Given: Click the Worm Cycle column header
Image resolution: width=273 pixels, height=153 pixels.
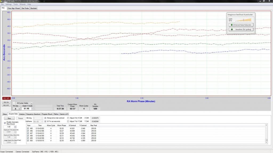Looking at the screenshot, I should pyautogui.click(x=51, y=126).
